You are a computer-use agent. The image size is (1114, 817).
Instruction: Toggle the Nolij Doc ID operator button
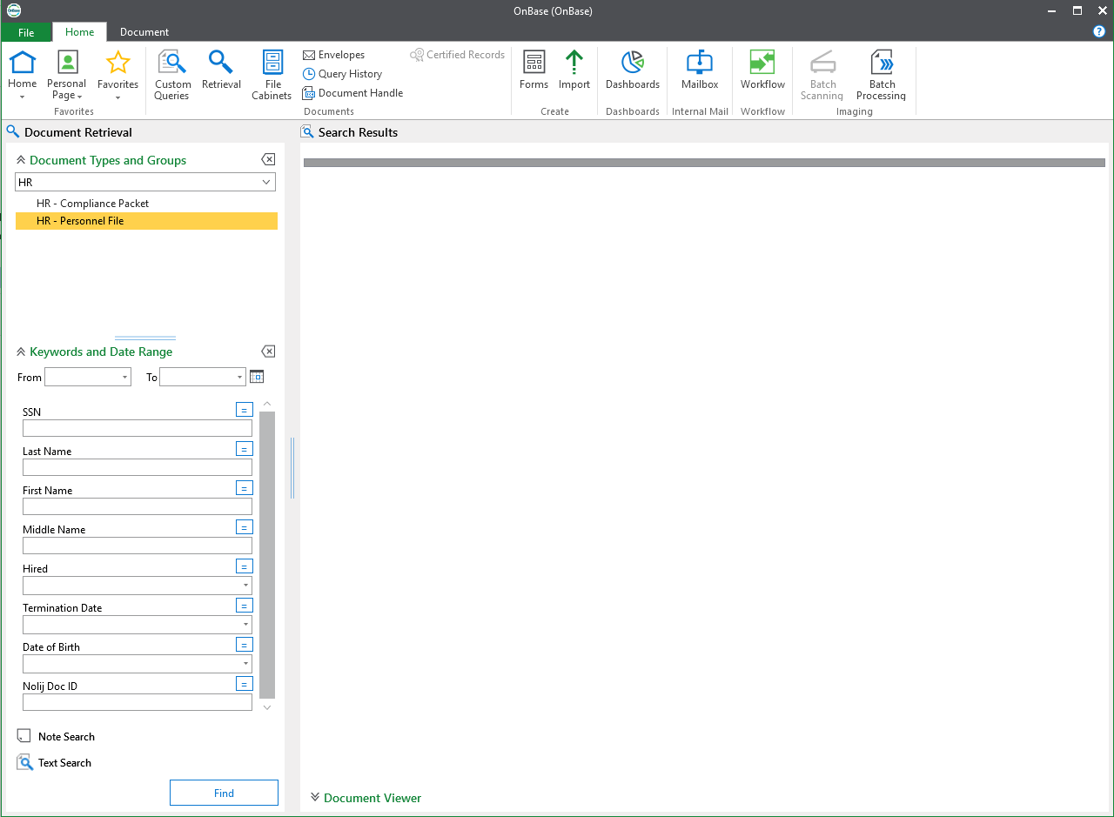click(x=245, y=683)
